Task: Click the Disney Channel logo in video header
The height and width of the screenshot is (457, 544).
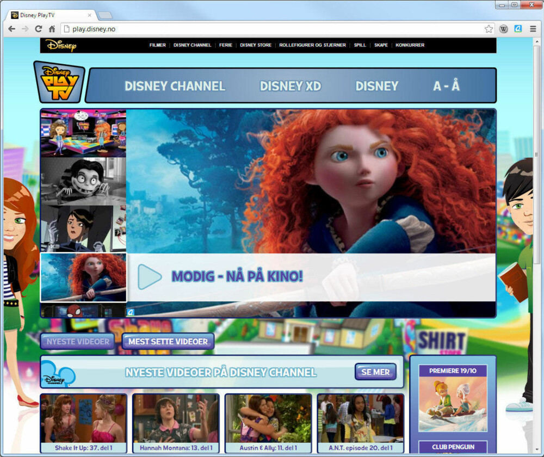Action: coord(58,374)
